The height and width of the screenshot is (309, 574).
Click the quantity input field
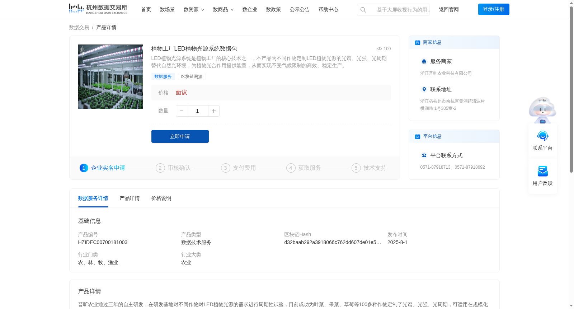tap(197, 111)
